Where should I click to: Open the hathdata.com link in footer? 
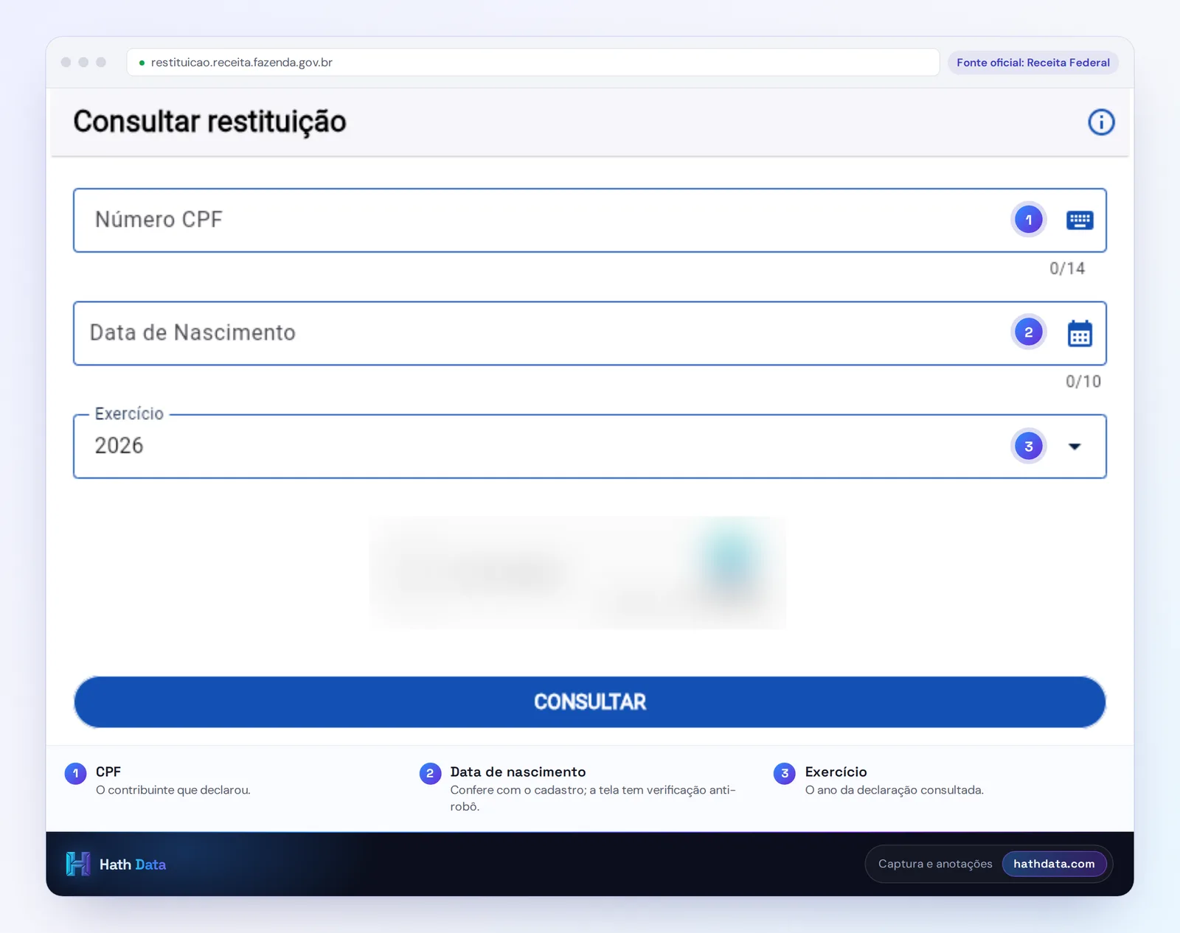pos(1054,864)
